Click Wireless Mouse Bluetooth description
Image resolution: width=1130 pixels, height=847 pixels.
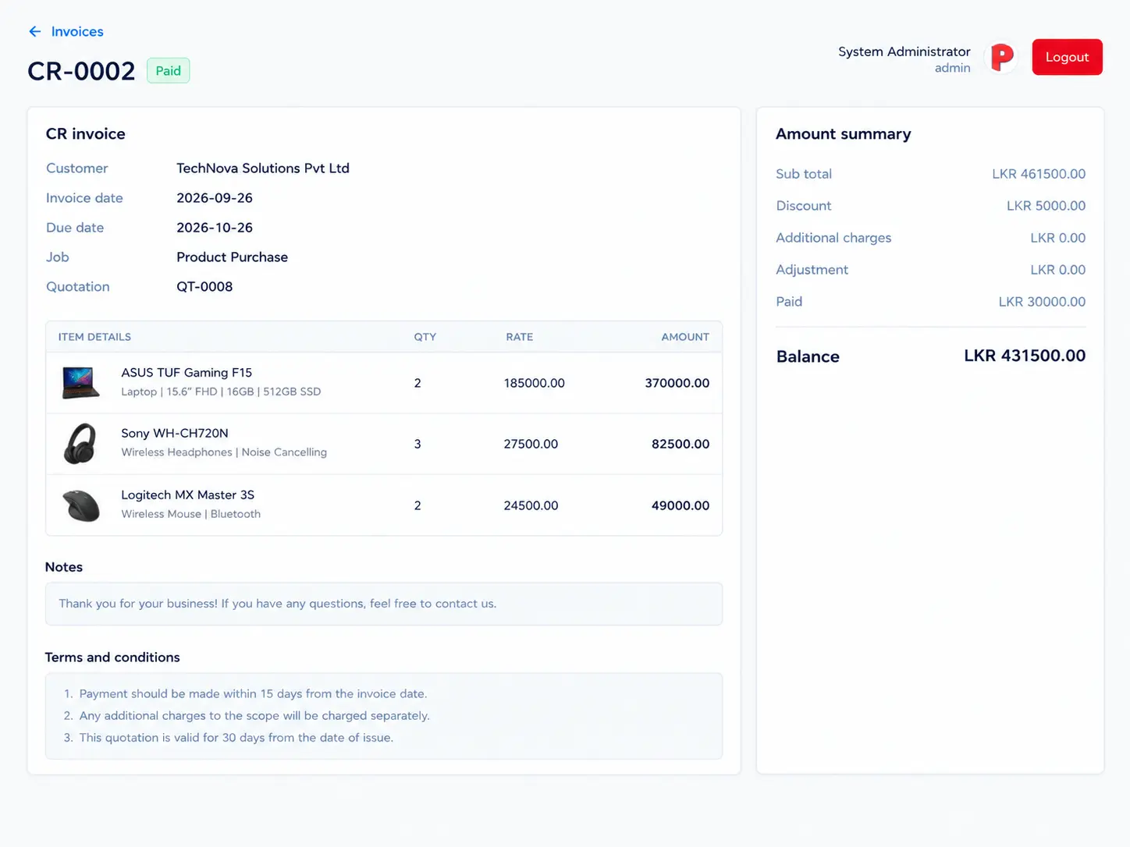[191, 514]
